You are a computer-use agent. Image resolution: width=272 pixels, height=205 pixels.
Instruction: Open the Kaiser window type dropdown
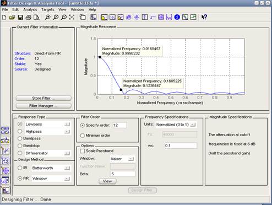click(x=131, y=159)
